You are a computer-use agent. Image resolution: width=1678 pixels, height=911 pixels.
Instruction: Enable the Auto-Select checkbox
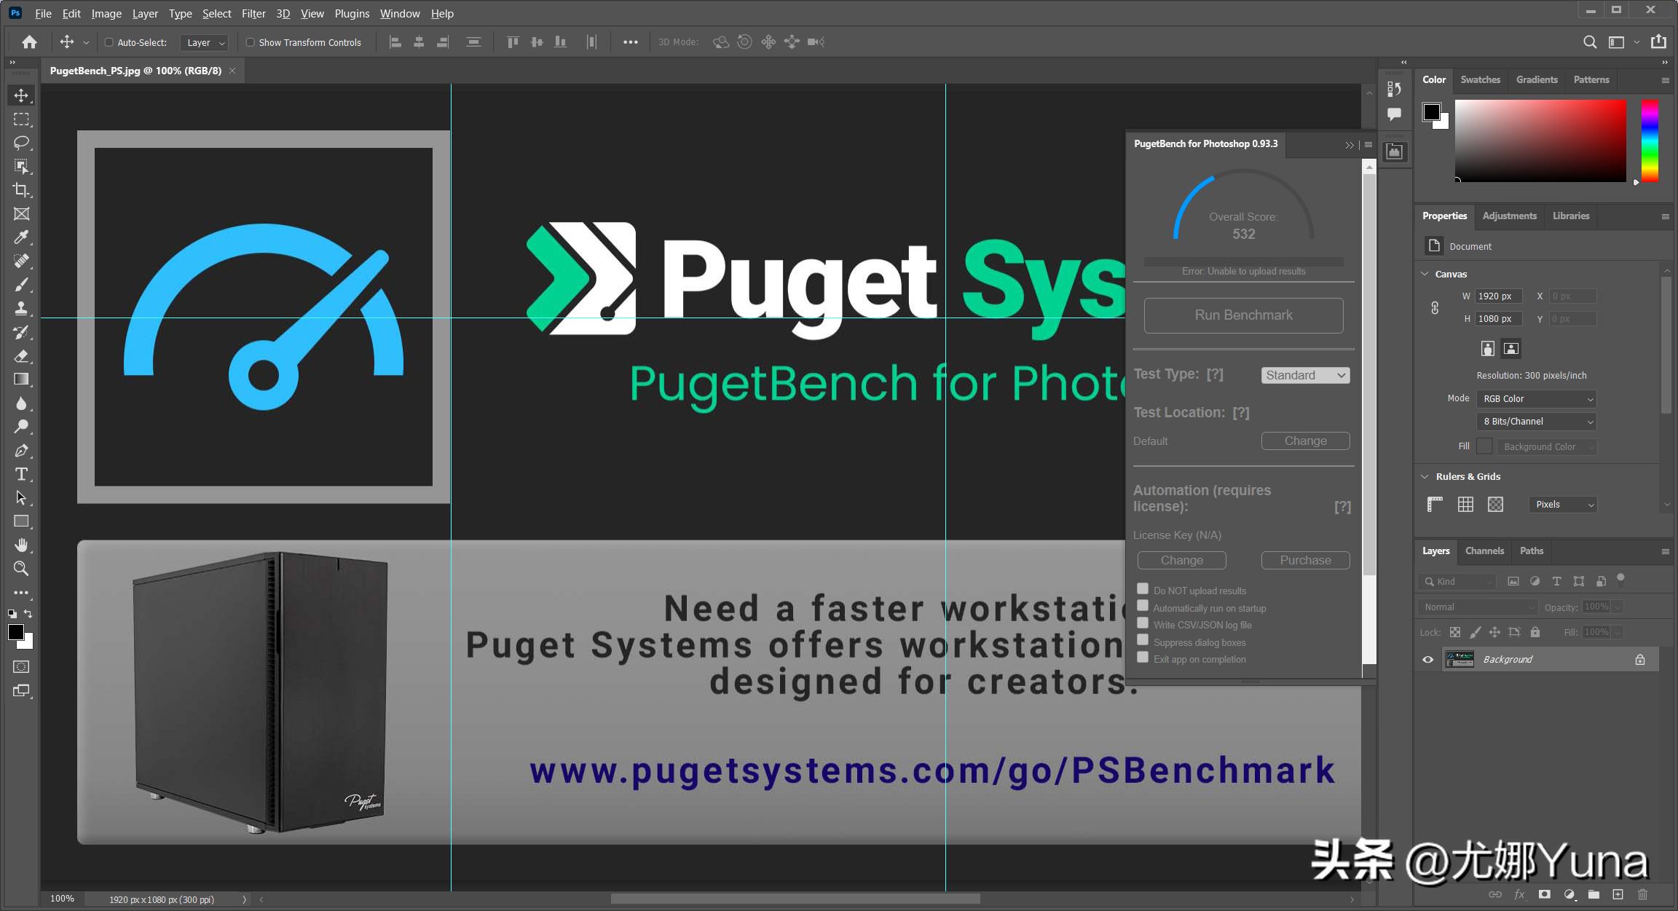pos(109,42)
